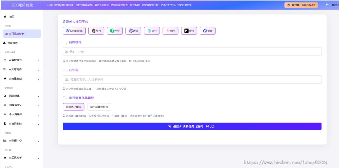Click the 诊断AI大模型平台 heading
Image resolution: width=339 pixels, height=168 pixels.
[x=75, y=21]
